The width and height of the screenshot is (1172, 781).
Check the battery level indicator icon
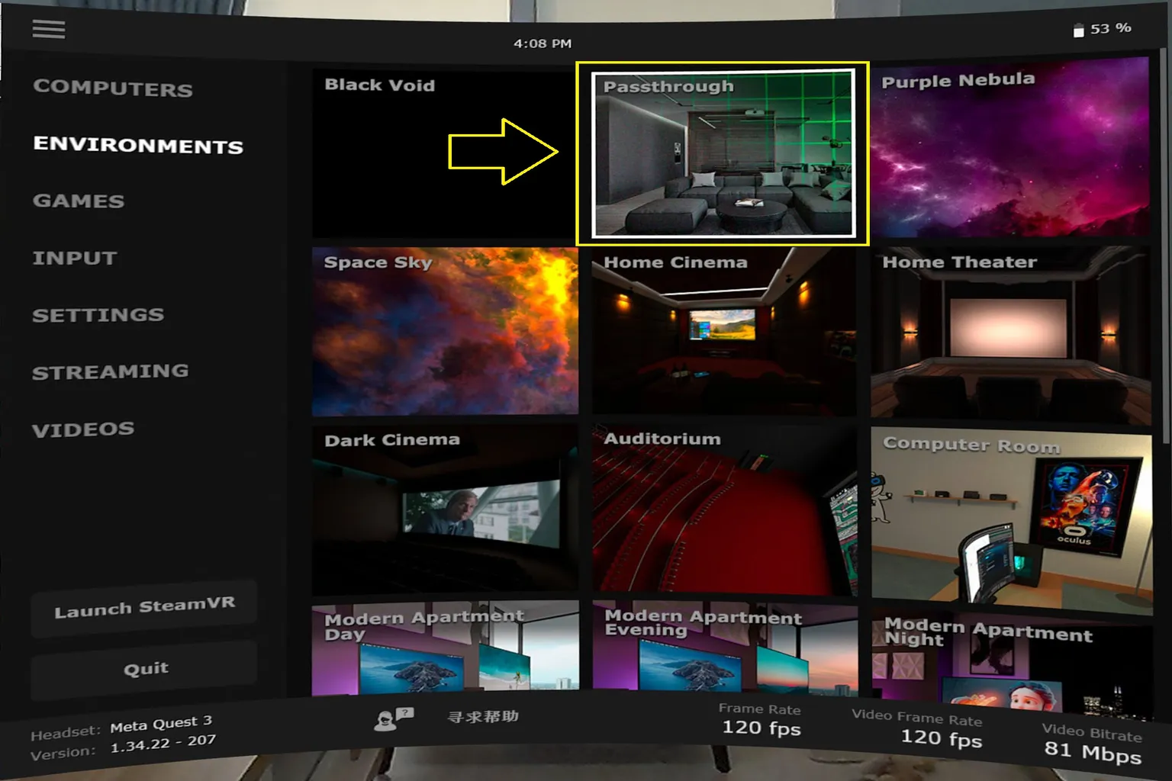(x=1078, y=31)
